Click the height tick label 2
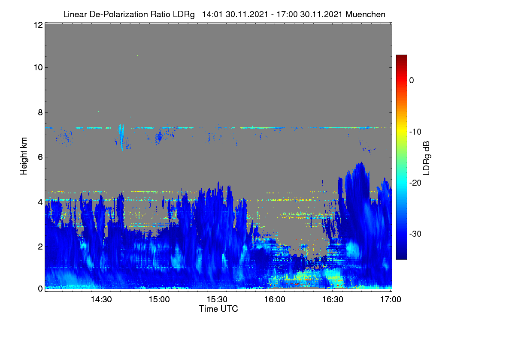Viewport: 515px width, 343px height. (39, 247)
